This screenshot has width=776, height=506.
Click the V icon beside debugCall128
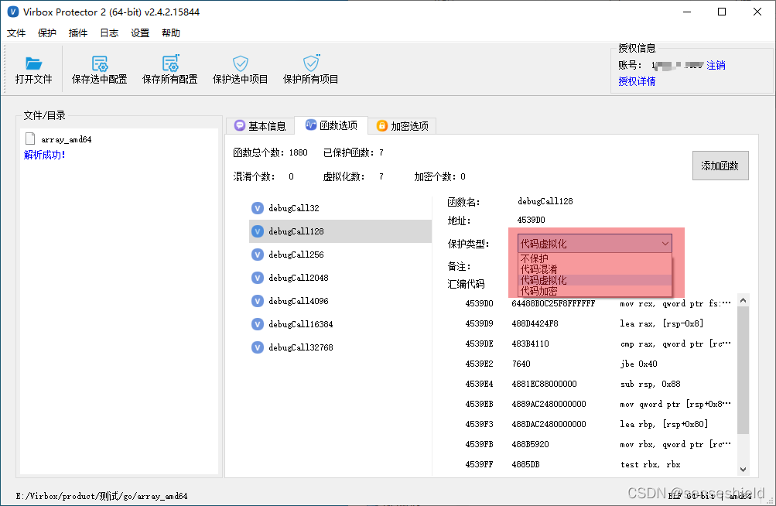point(258,231)
